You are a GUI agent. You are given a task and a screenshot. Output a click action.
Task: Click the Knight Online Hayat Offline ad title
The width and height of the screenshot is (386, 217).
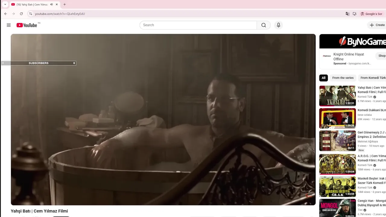pos(349,57)
